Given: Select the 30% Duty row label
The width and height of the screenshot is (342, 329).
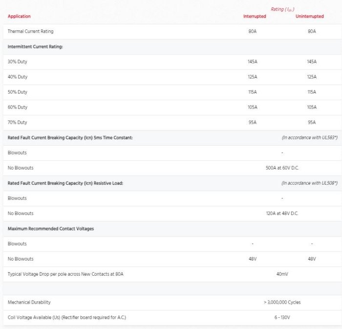Looking at the screenshot, I should pyautogui.click(x=18, y=62).
